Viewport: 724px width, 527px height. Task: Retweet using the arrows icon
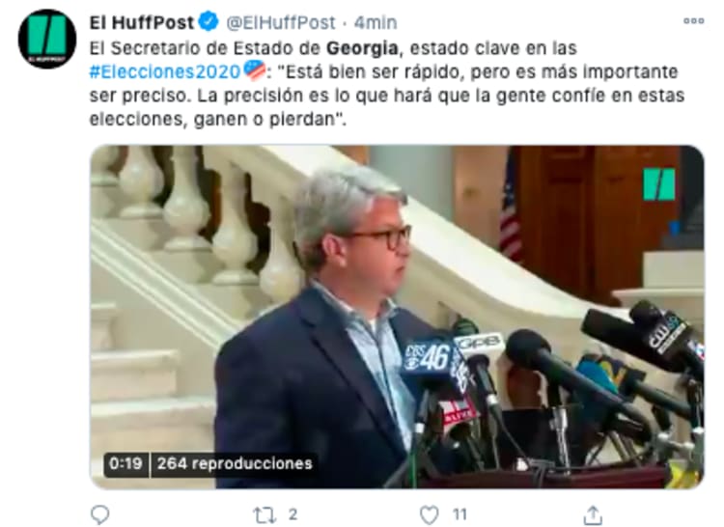tap(265, 515)
